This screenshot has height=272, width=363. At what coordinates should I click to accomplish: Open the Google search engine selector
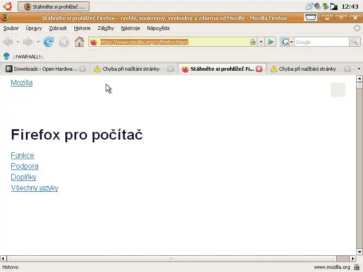287,42
